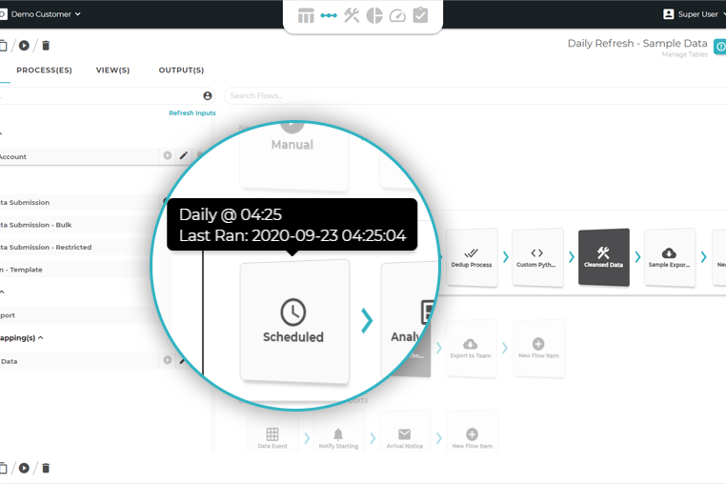
Task: Click the pencil edit icon on Account row
Action: tap(184, 155)
